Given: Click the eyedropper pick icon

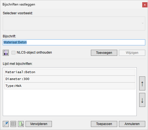Looking at the screenshot, I should tap(6, 124).
